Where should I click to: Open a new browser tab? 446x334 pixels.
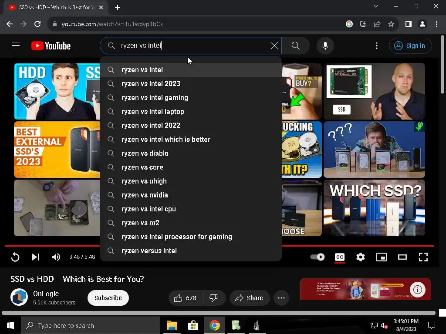[118, 7]
